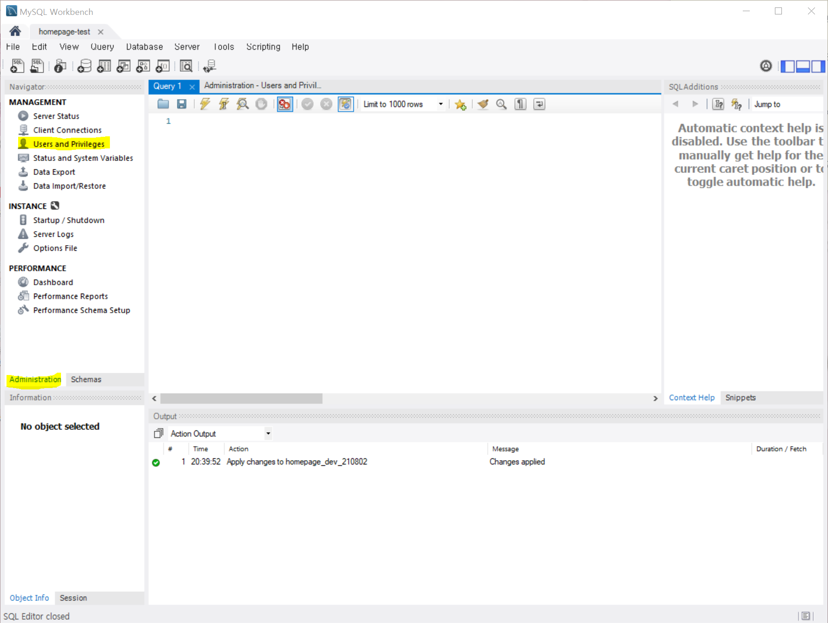Stop query execution hand icon
The width and height of the screenshot is (828, 623).
261,104
